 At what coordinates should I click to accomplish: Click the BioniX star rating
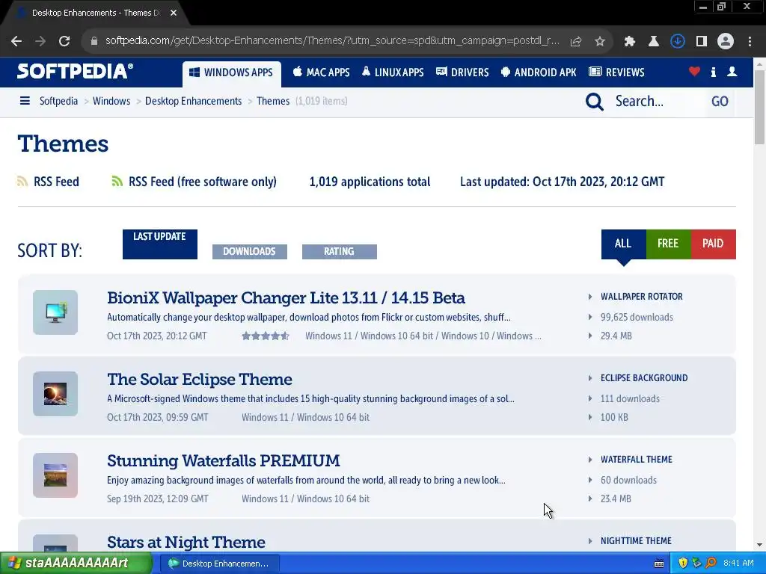pyautogui.click(x=266, y=336)
